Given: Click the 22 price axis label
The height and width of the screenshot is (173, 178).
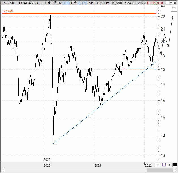Looking at the screenshot, I should tap(163, 17).
